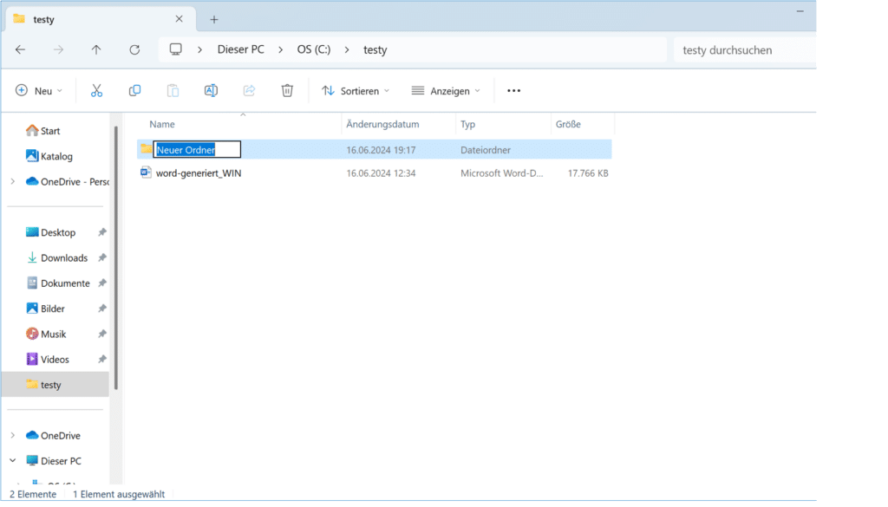Click the navigation pane vertical scrollbar
The image size is (888, 507).
tap(116, 257)
